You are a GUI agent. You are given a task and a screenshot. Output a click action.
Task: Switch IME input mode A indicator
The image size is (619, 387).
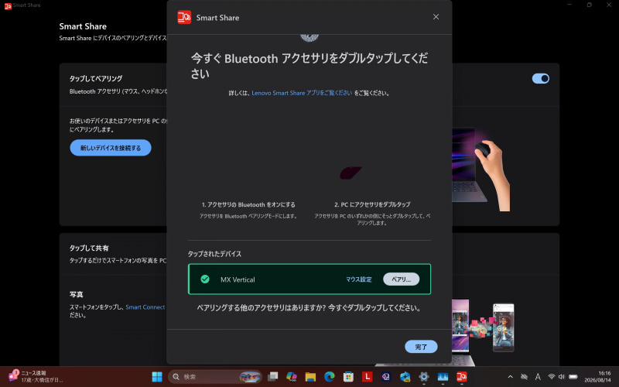[538, 377]
